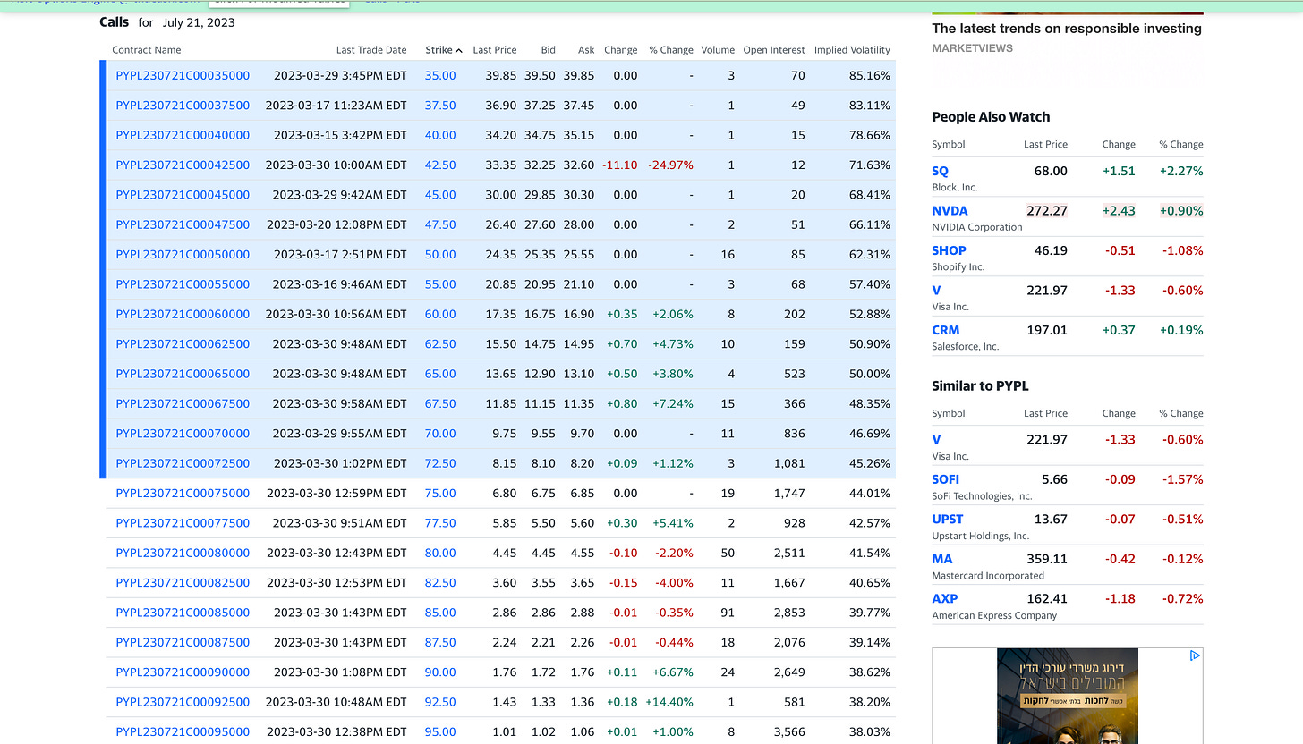Click the 82.50 strike price link
1303x744 pixels.
(x=440, y=582)
